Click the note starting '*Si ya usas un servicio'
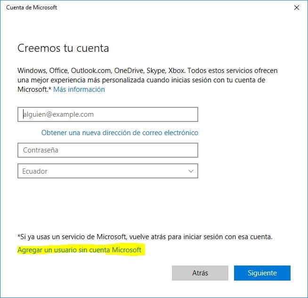 (x=145, y=237)
